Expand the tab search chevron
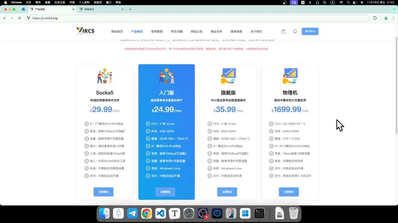Viewport: 398px width, 223px height. point(394,9)
